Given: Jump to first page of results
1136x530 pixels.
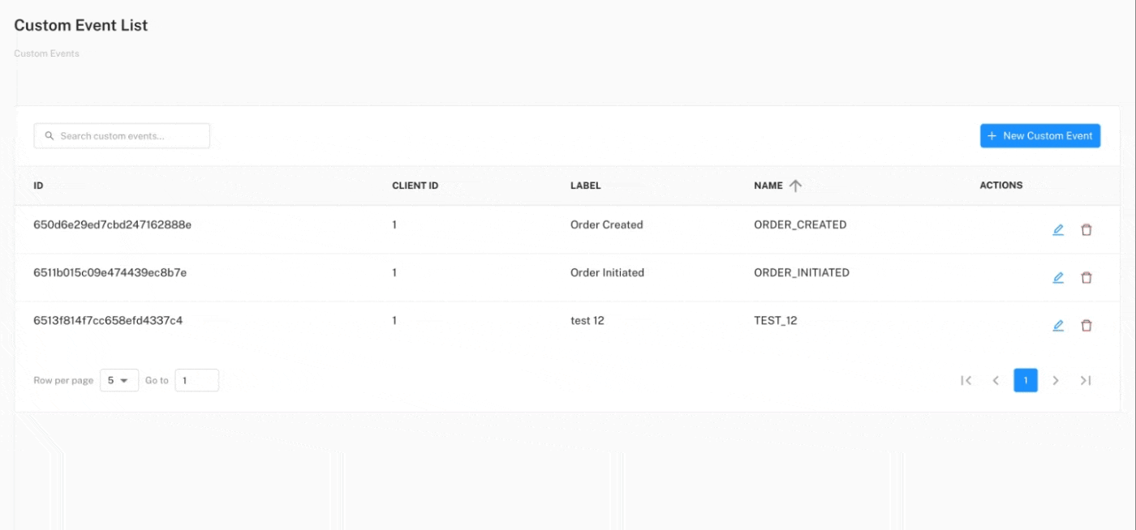Looking at the screenshot, I should pyautogui.click(x=966, y=380).
